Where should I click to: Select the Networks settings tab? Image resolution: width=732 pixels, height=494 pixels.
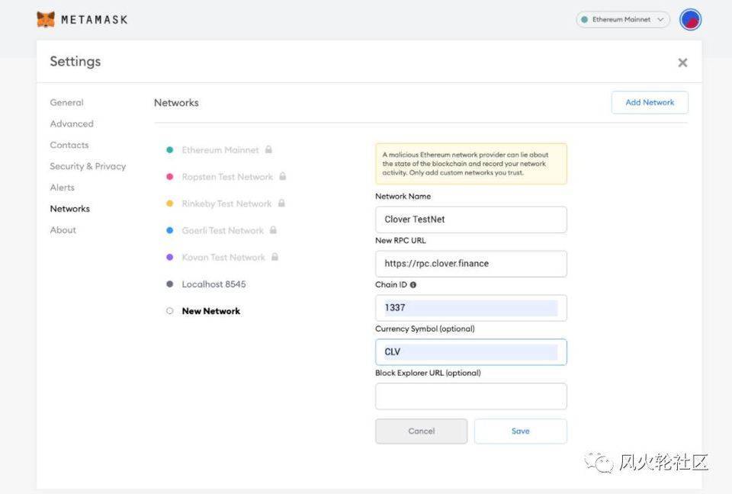pyautogui.click(x=70, y=209)
